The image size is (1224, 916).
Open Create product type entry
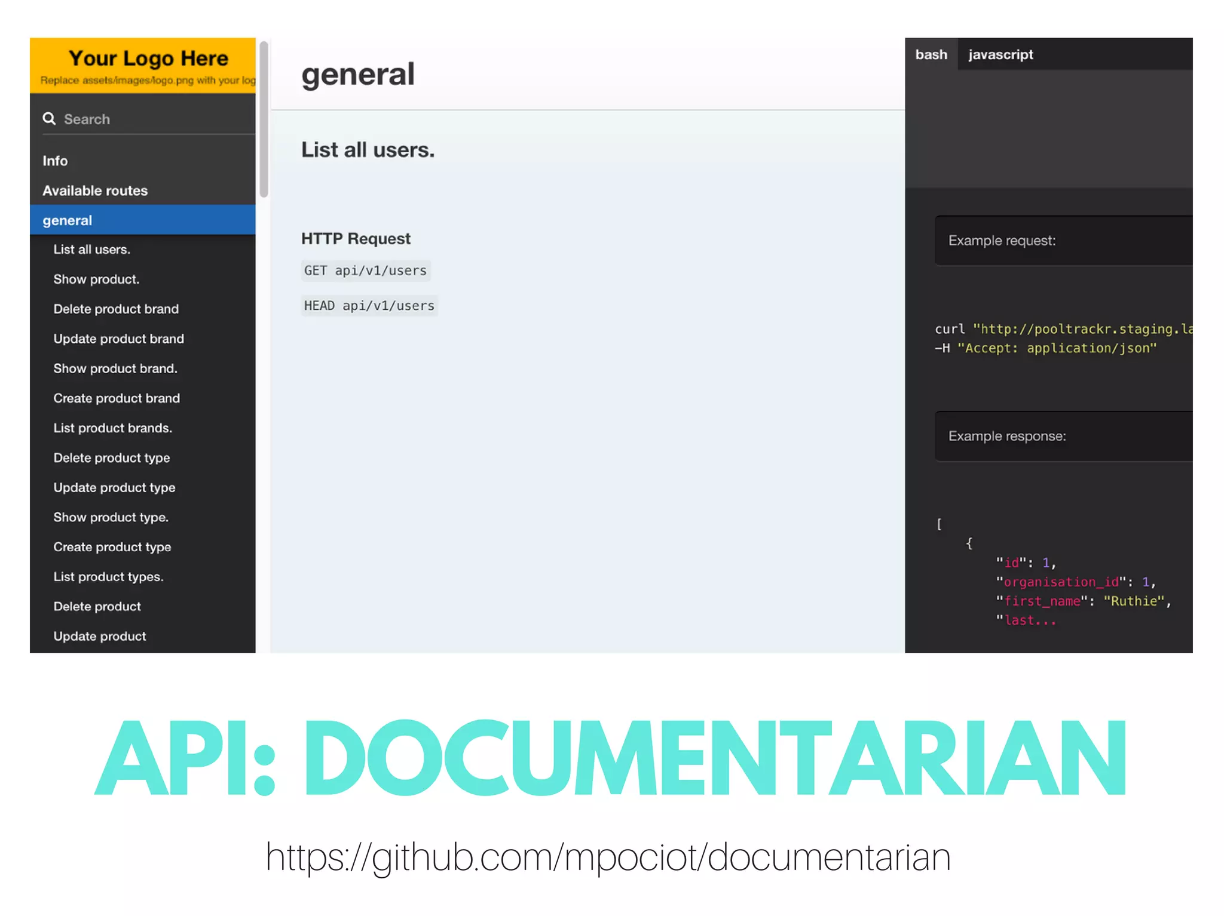pyautogui.click(x=112, y=547)
